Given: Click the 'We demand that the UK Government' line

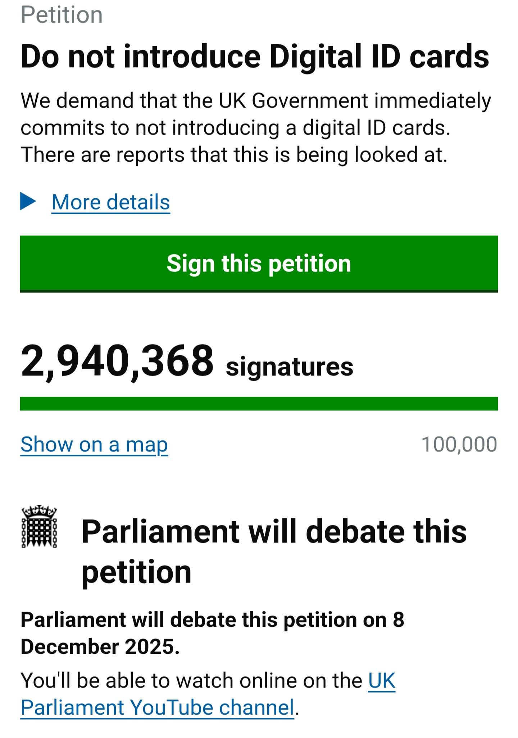Looking at the screenshot, I should pos(255,100).
